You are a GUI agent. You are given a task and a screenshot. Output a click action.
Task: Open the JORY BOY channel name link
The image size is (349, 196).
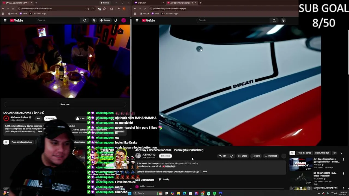[147, 155]
